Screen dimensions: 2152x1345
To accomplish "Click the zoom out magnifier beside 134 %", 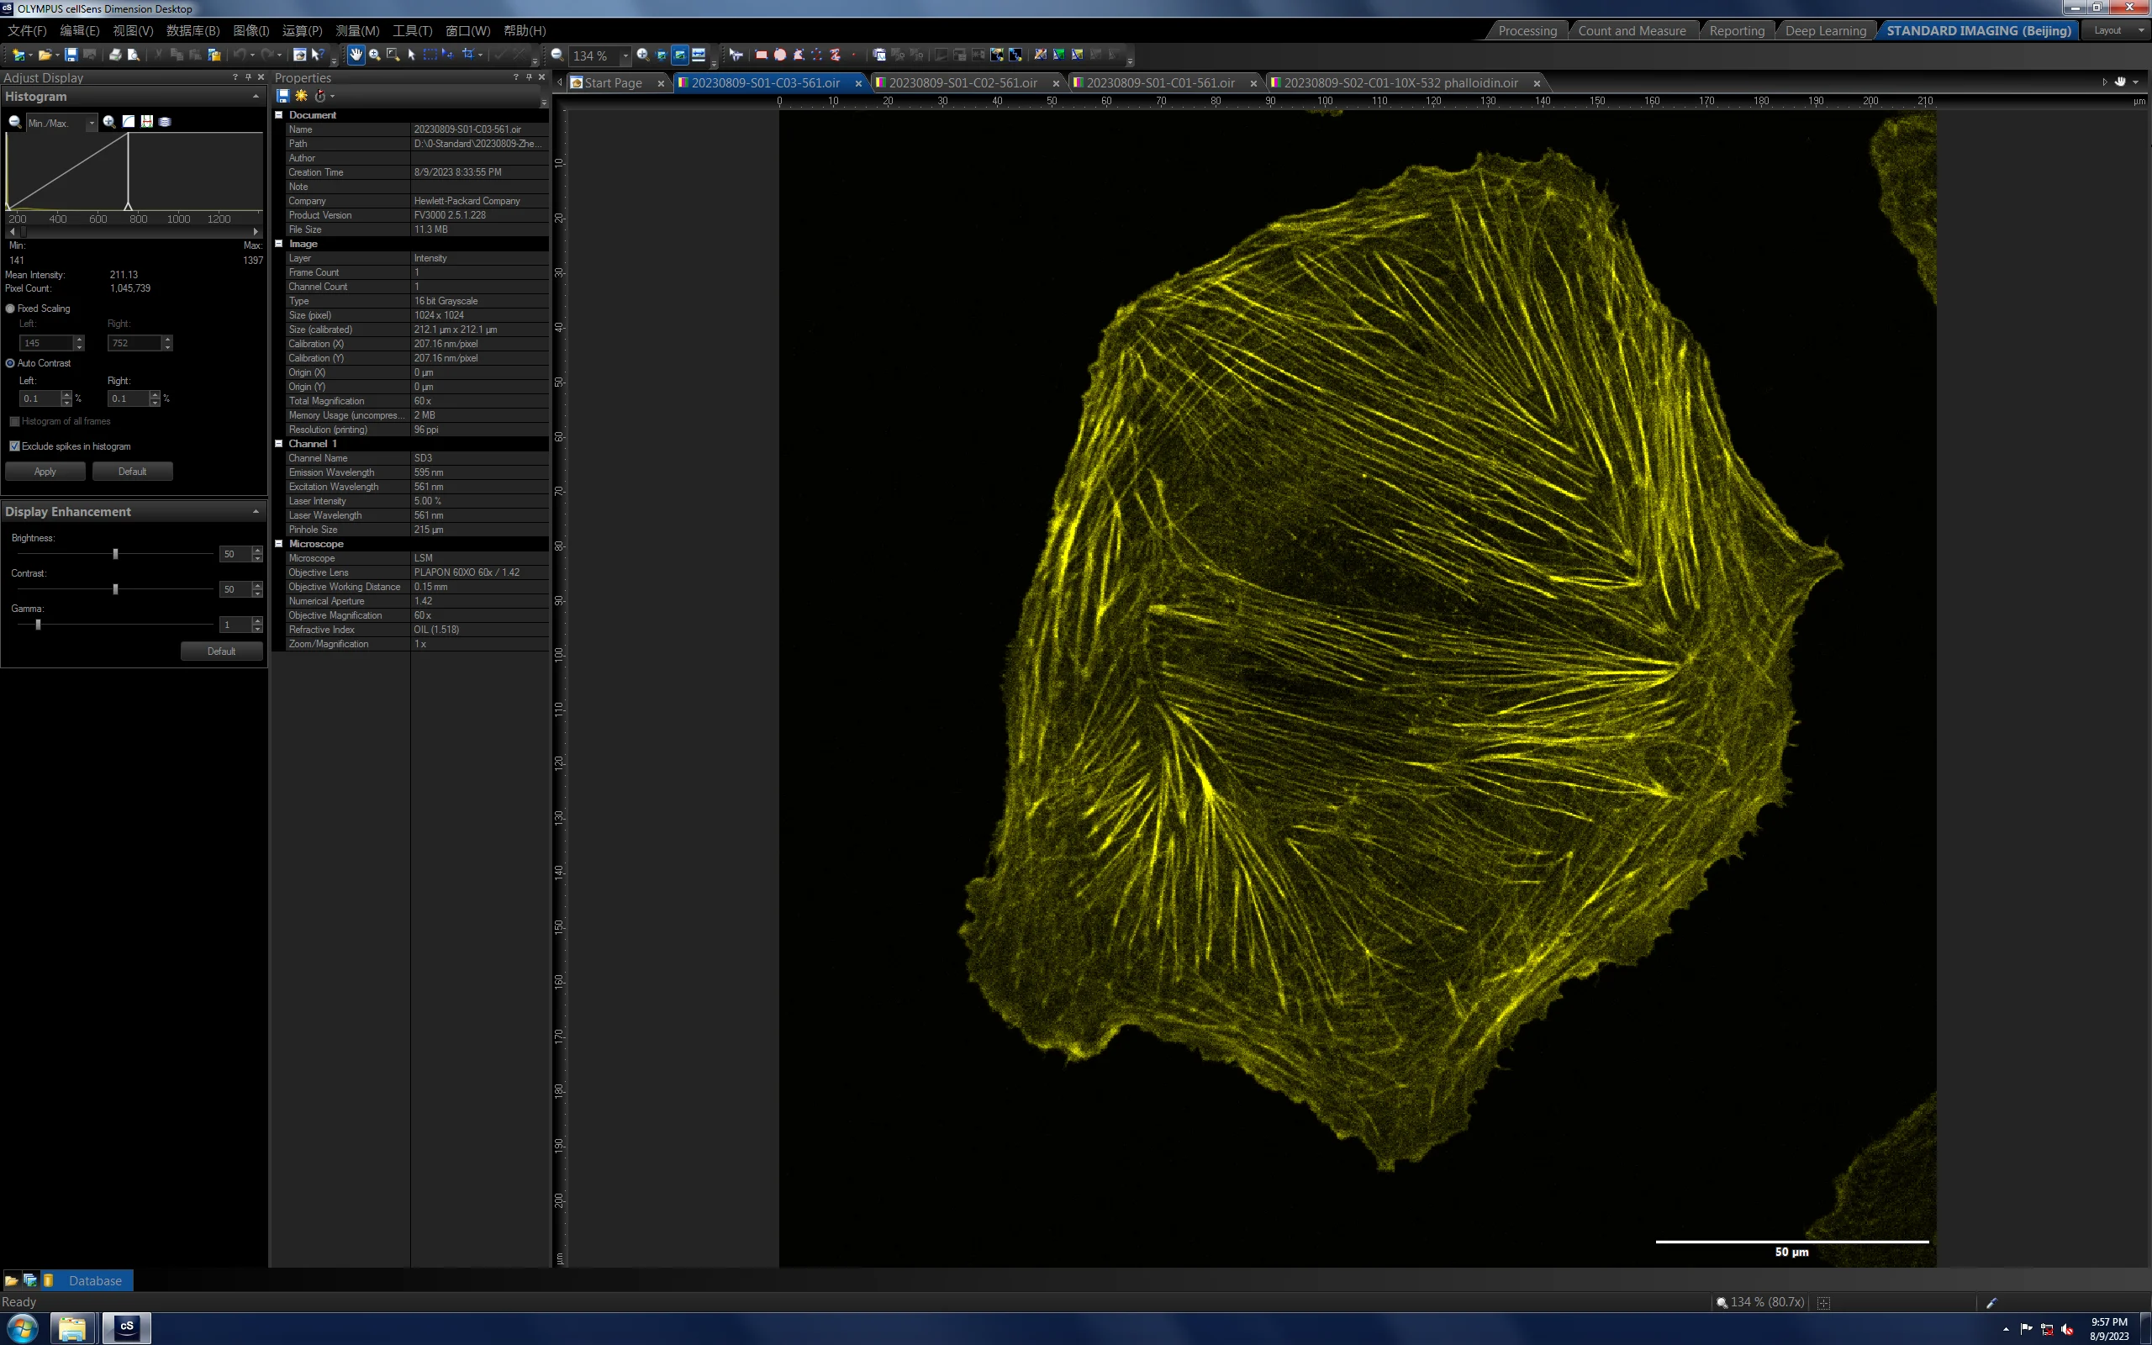I will [556, 55].
